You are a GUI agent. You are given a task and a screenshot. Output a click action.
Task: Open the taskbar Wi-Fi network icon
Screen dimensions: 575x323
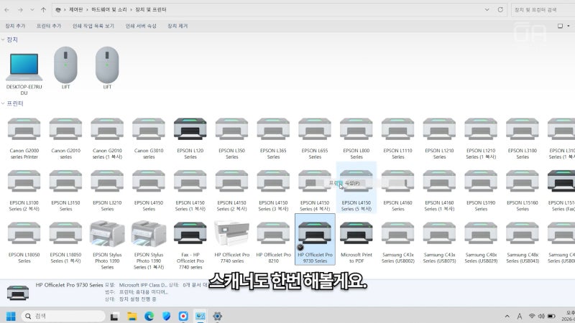click(532, 316)
